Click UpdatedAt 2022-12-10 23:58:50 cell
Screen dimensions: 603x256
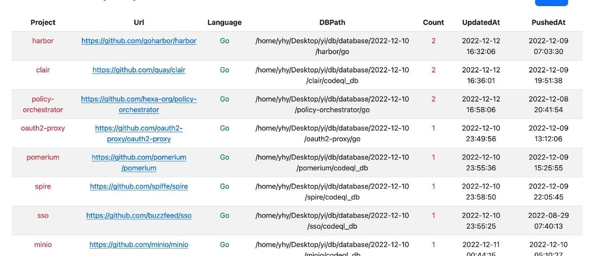(481, 192)
